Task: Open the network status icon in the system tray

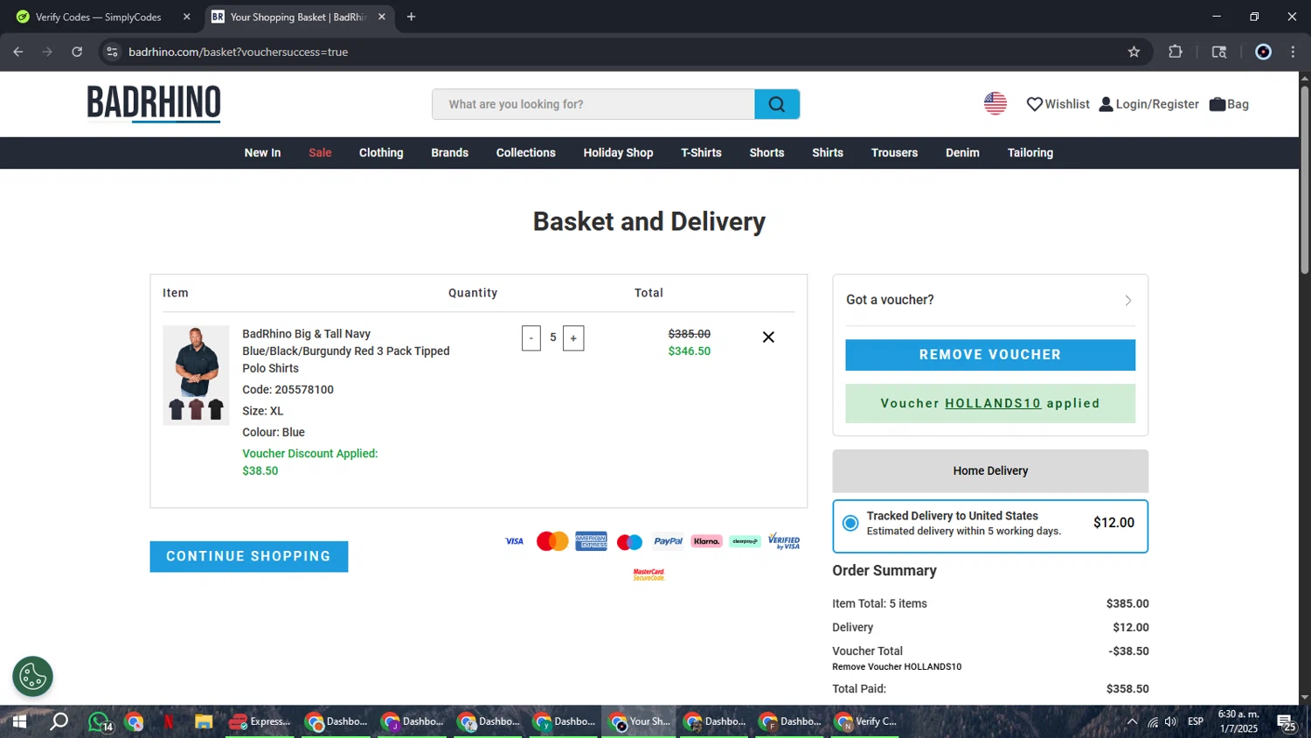Action: 1152,721
